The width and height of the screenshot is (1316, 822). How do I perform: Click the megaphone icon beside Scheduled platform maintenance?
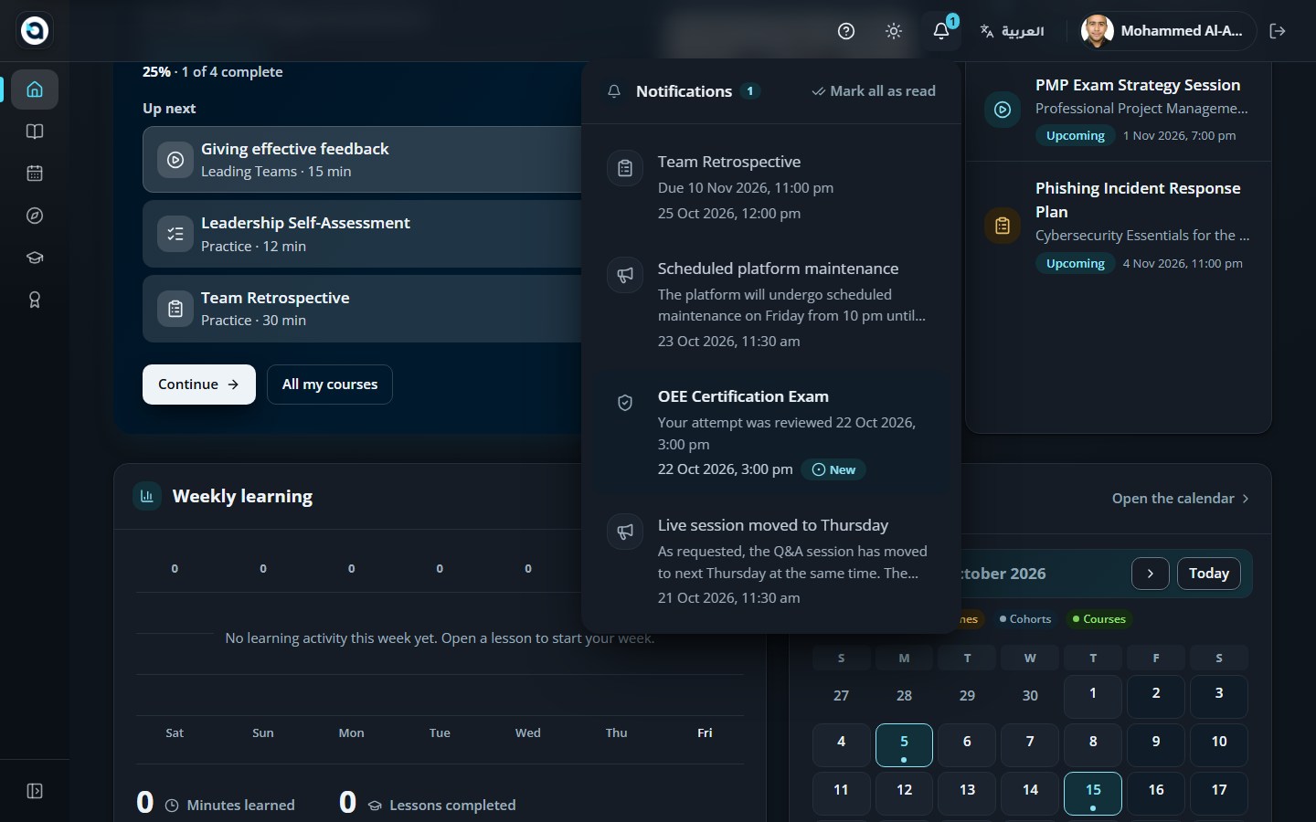pos(625,275)
